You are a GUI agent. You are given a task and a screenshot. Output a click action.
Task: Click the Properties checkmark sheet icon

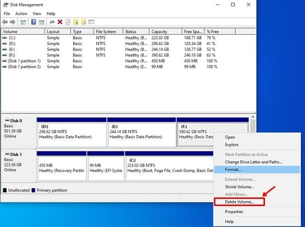[68, 22]
